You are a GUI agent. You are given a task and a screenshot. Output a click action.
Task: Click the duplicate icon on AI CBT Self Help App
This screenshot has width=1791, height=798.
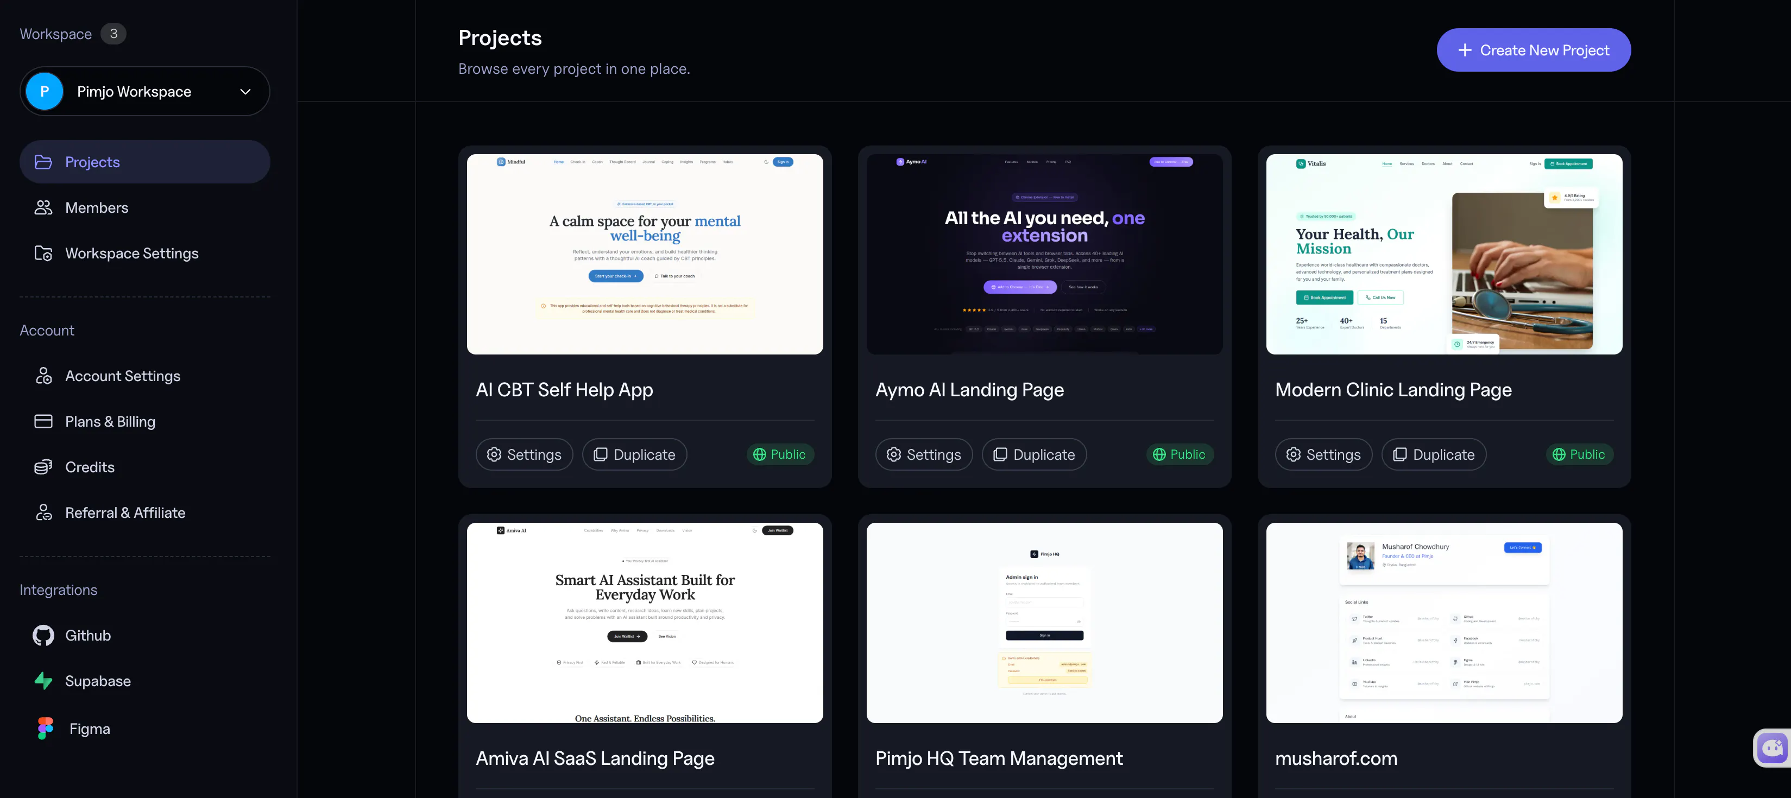pos(600,454)
